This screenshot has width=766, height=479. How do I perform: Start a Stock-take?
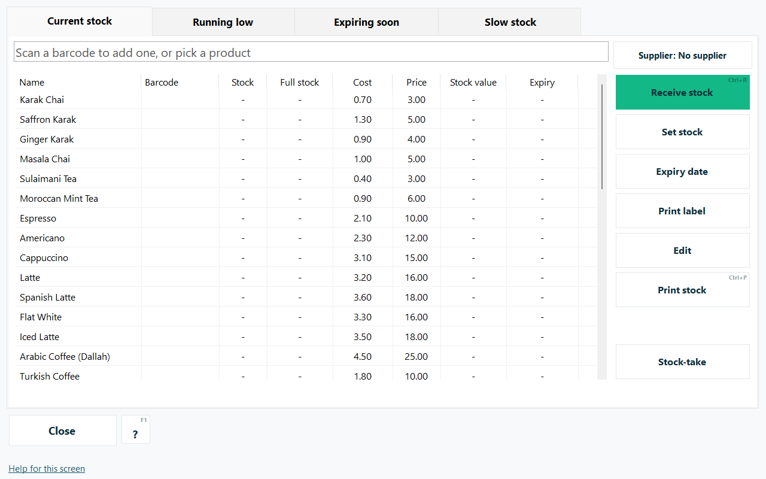[x=682, y=362]
